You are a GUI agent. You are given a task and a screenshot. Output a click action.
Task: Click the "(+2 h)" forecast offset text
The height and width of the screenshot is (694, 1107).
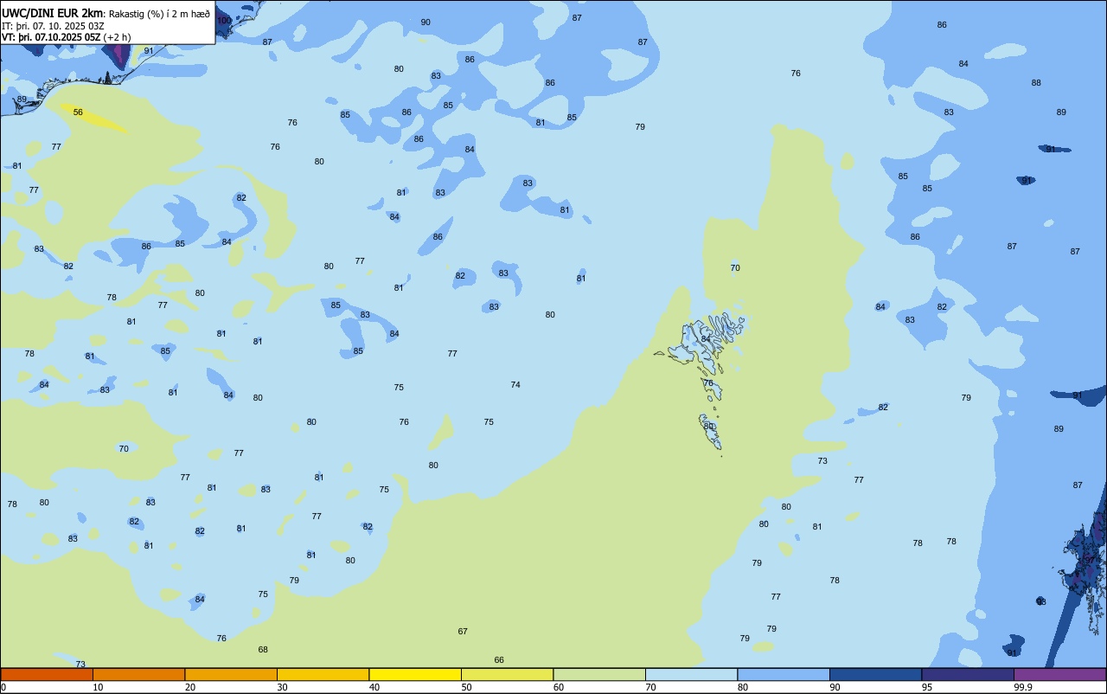point(117,37)
